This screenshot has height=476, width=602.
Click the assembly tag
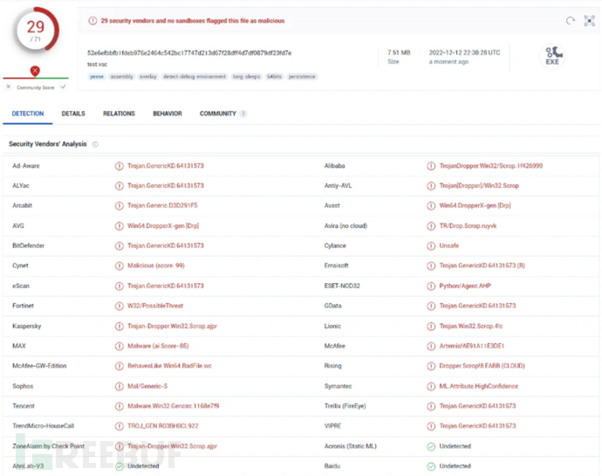point(121,77)
